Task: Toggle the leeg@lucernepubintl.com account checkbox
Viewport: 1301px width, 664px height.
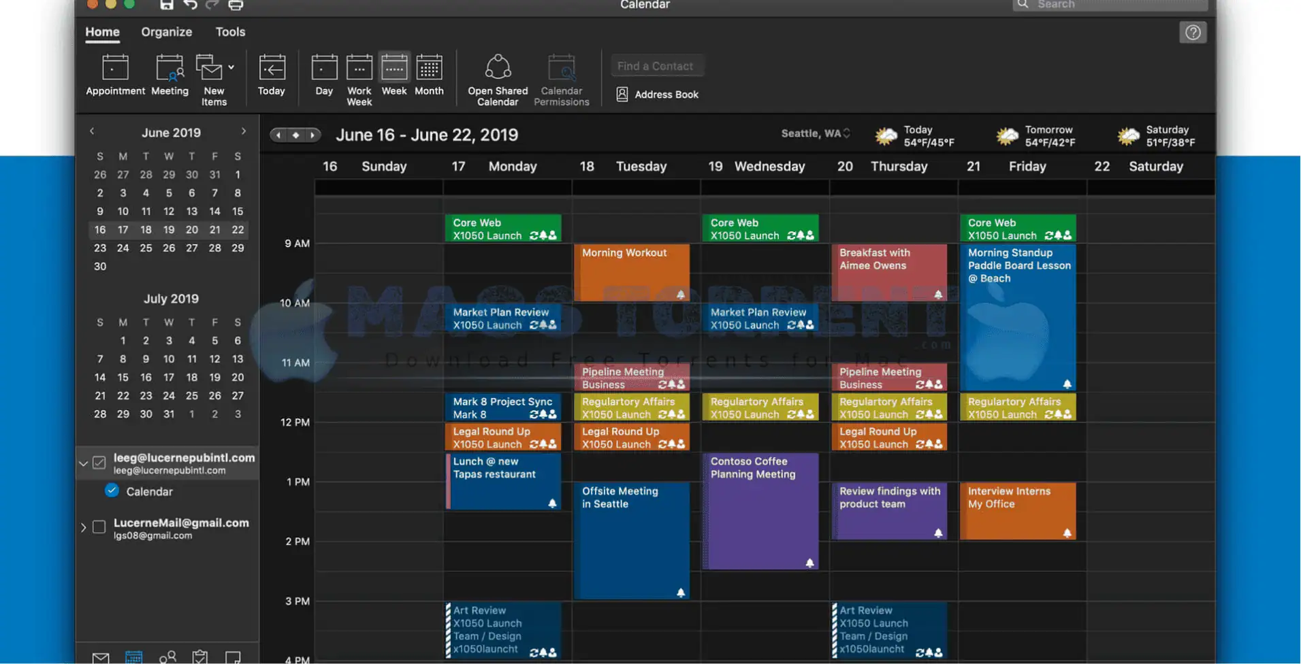Action: click(99, 463)
